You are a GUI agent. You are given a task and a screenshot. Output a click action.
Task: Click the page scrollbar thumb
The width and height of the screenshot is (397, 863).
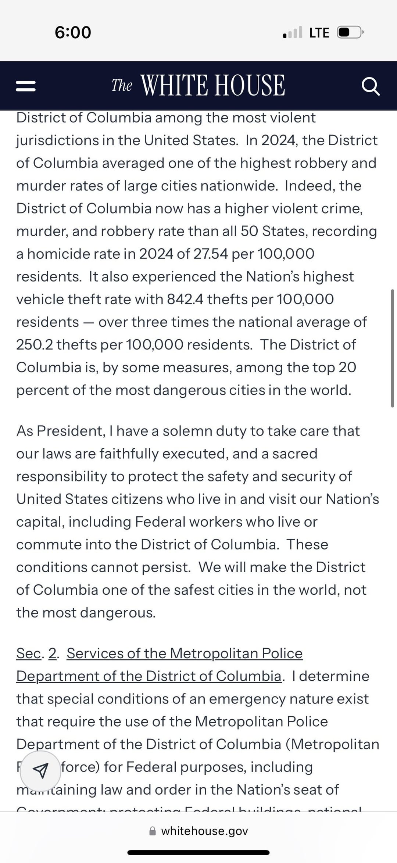click(x=393, y=348)
